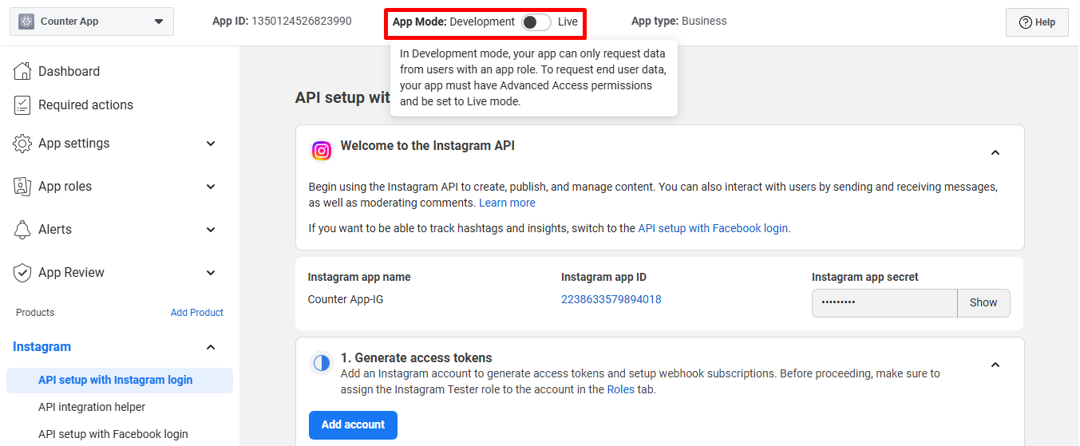Select API setup with Instagram login
Viewport: 1080px width, 446px height.
[120, 381]
